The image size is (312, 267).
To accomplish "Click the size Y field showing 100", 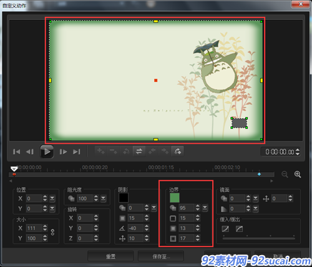I will coord(34,238).
